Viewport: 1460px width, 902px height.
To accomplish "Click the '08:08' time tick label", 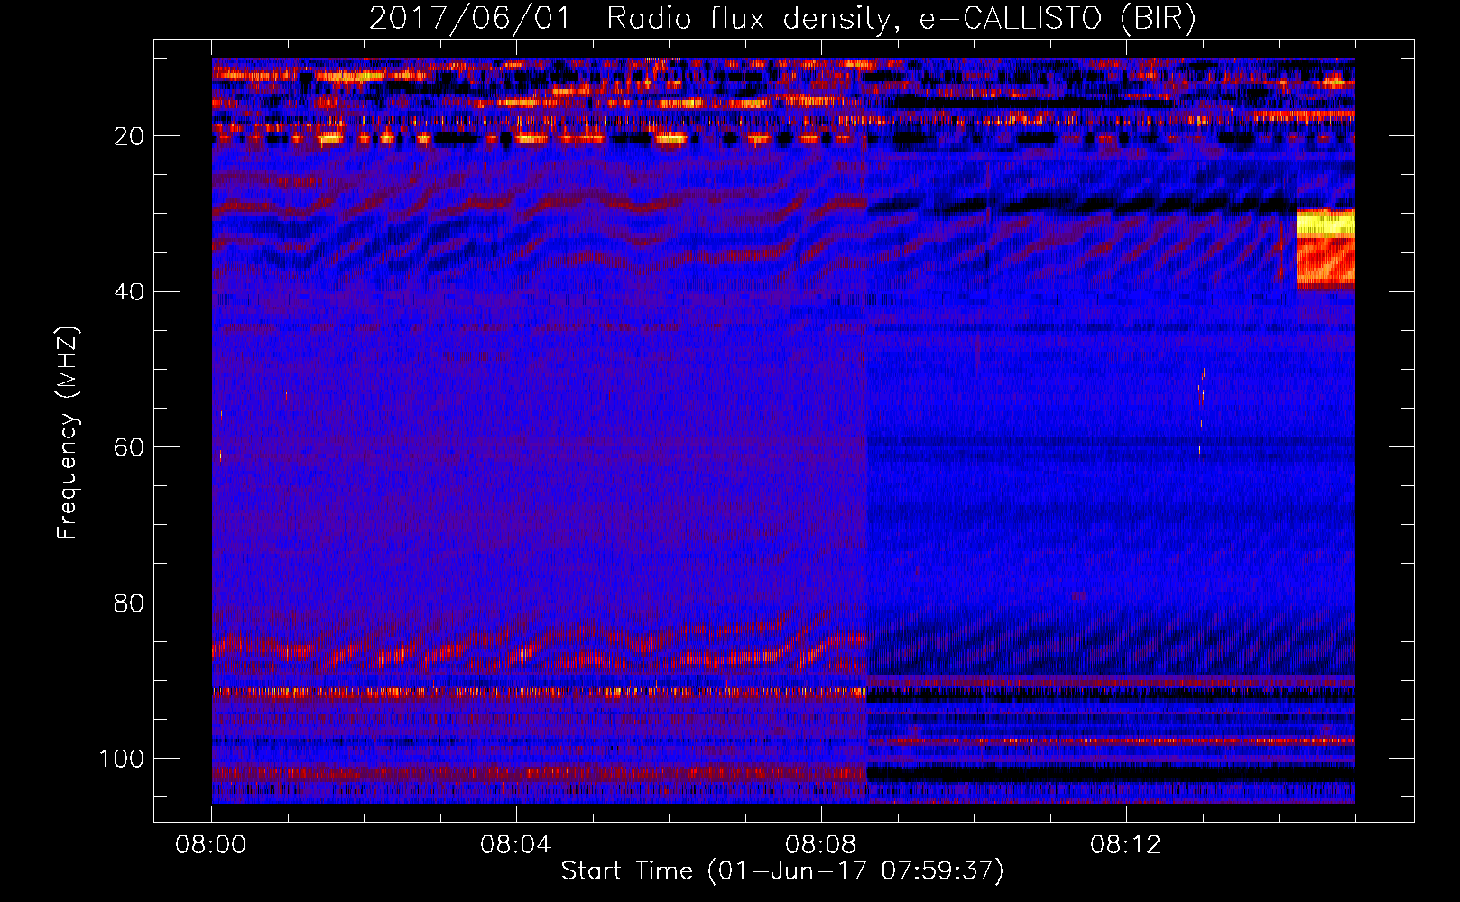I will tap(821, 845).
